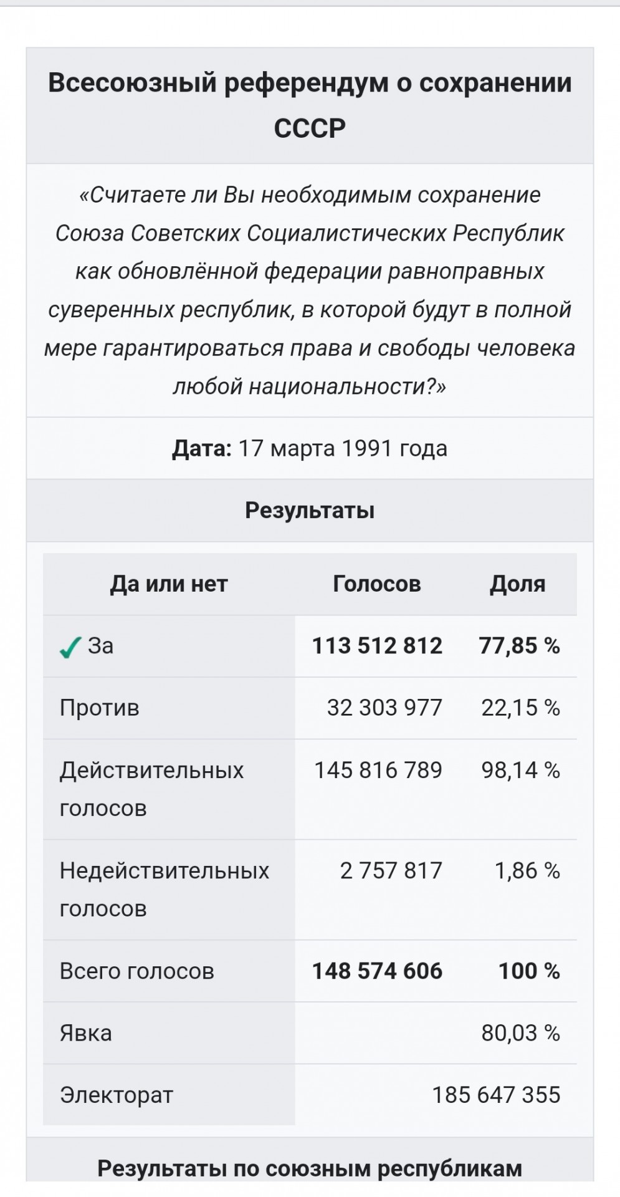Select total votes value 148 574 606
Screen dimensions: 620x1197
(x=377, y=971)
